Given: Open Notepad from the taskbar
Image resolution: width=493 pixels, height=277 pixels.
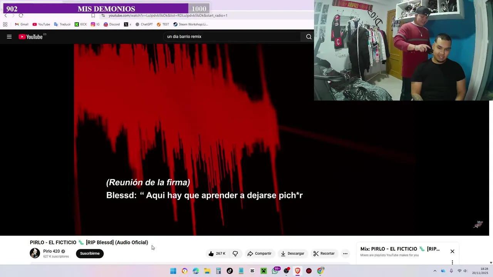Looking at the screenshot, I should pyautogui.click(x=241, y=271).
